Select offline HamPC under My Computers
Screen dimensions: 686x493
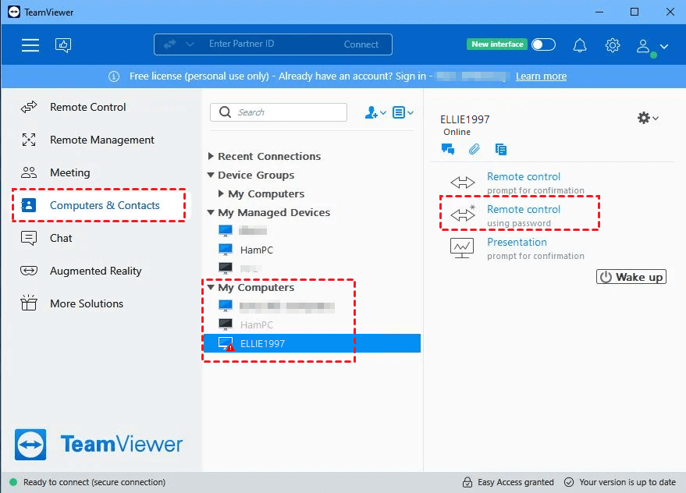click(x=257, y=325)
